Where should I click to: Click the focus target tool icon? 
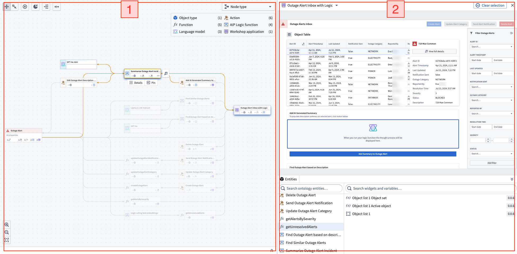[x=25, y=7]
